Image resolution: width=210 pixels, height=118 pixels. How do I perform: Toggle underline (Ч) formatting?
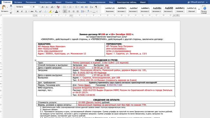coord(26,11)
